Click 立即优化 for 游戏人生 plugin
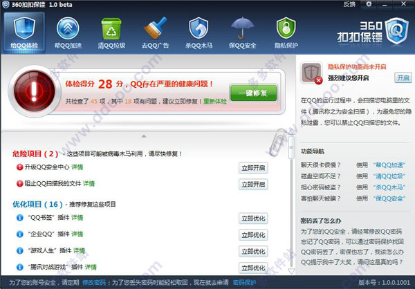The image size is (415, 289). pos(253,252)
